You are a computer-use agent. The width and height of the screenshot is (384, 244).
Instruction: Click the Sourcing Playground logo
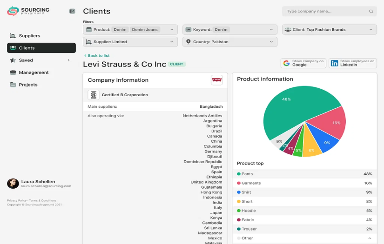[x=28, y=11]
